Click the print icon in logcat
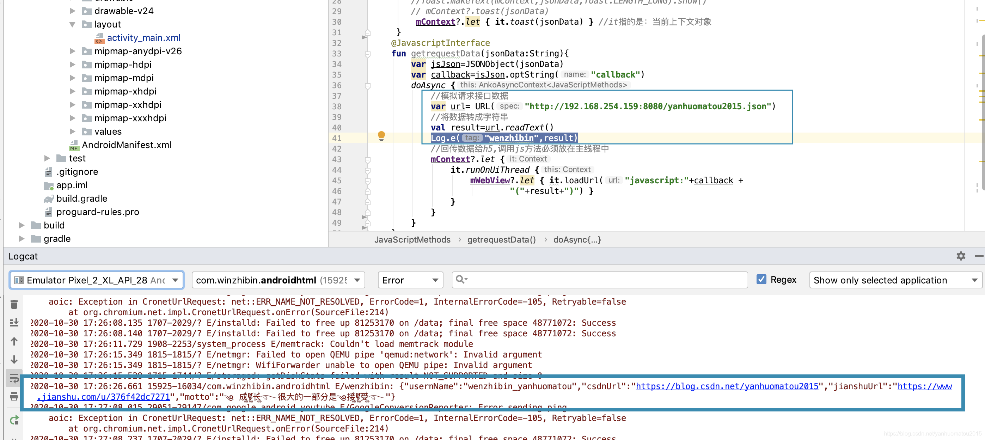 pyautogui.click(x=14, y=396)
